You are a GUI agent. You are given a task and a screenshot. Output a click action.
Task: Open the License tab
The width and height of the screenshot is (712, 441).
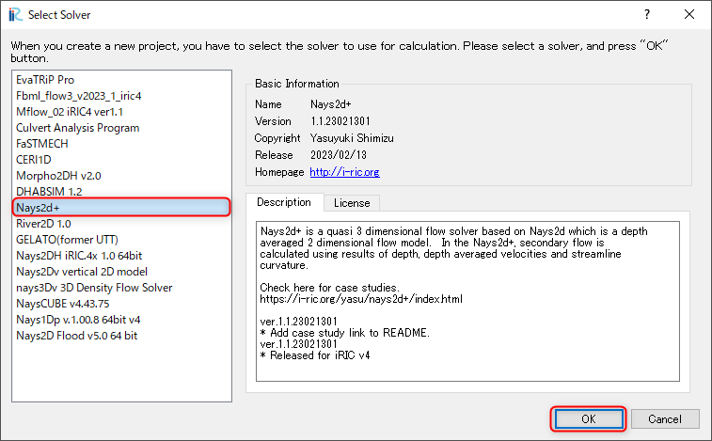tap(352, 203)
